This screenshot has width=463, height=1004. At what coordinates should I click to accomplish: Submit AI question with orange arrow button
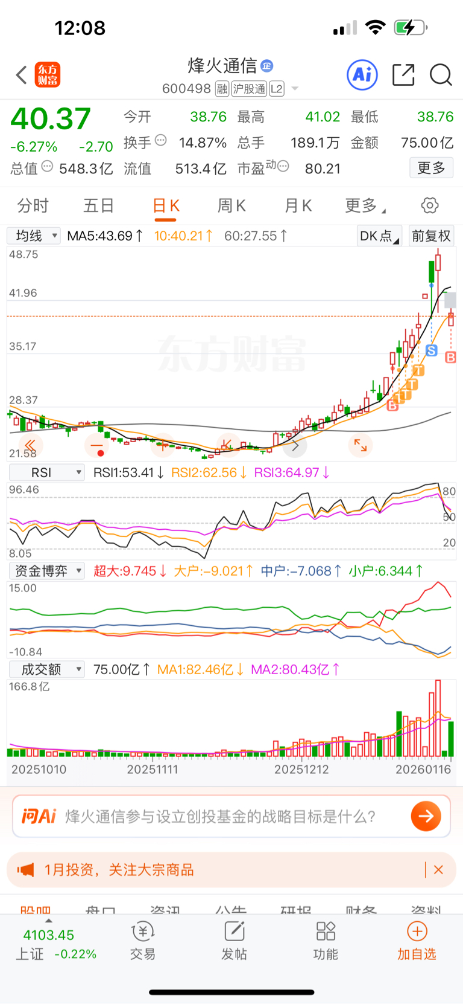(426, 817)
